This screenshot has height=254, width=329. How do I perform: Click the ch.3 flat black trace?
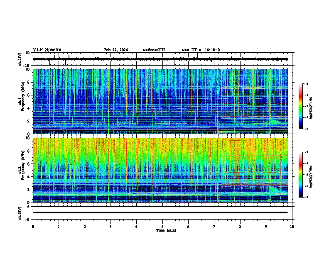[160, 212]
